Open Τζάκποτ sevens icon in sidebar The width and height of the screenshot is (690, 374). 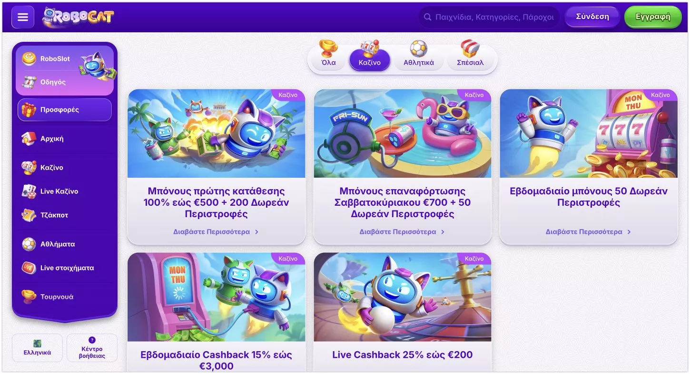(x=29, y=215)
